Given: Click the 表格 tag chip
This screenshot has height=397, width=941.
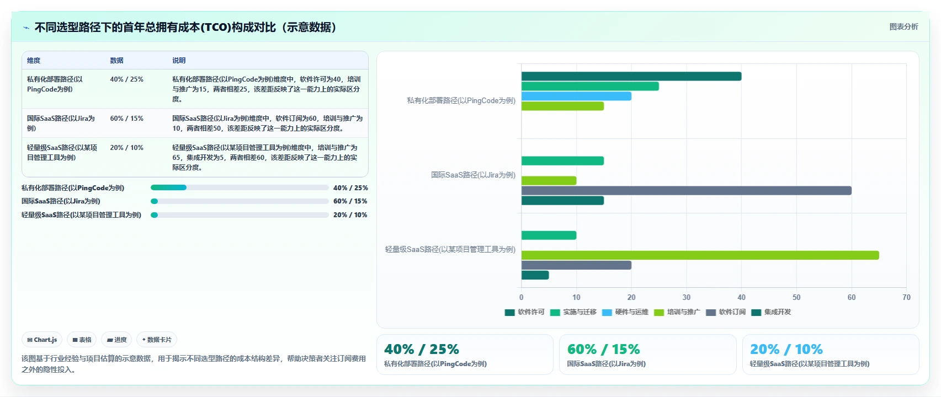Looking at the screenshot, I should pos(82,340).
